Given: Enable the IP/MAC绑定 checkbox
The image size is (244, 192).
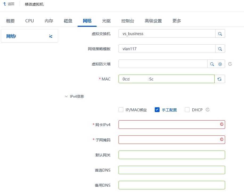Looking at the screenshot, I should 121,110.
